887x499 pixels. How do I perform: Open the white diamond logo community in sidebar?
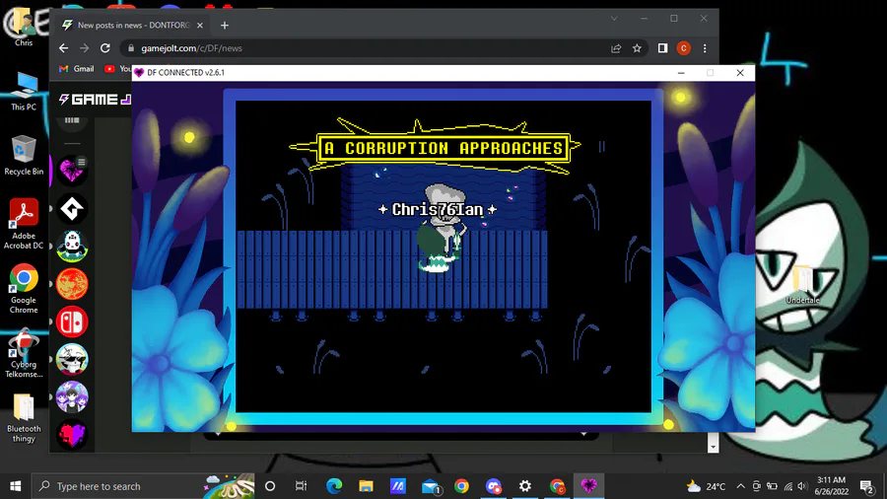click(72, 209)
